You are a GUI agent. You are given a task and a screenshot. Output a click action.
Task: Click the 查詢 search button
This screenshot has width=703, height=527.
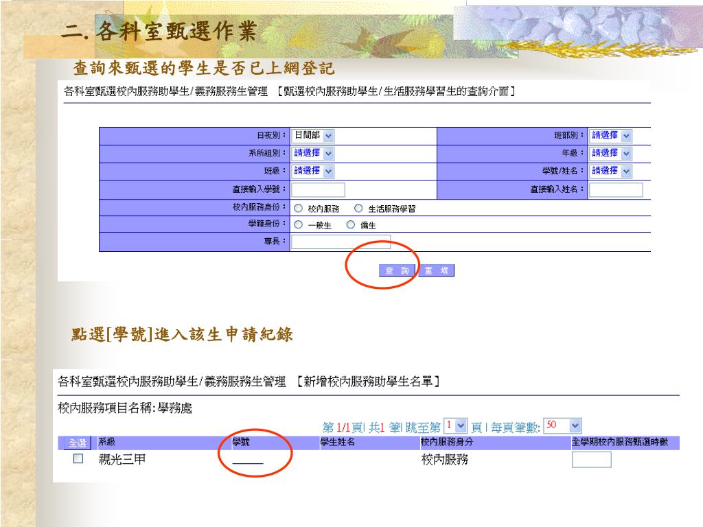(x=397, y=270)
